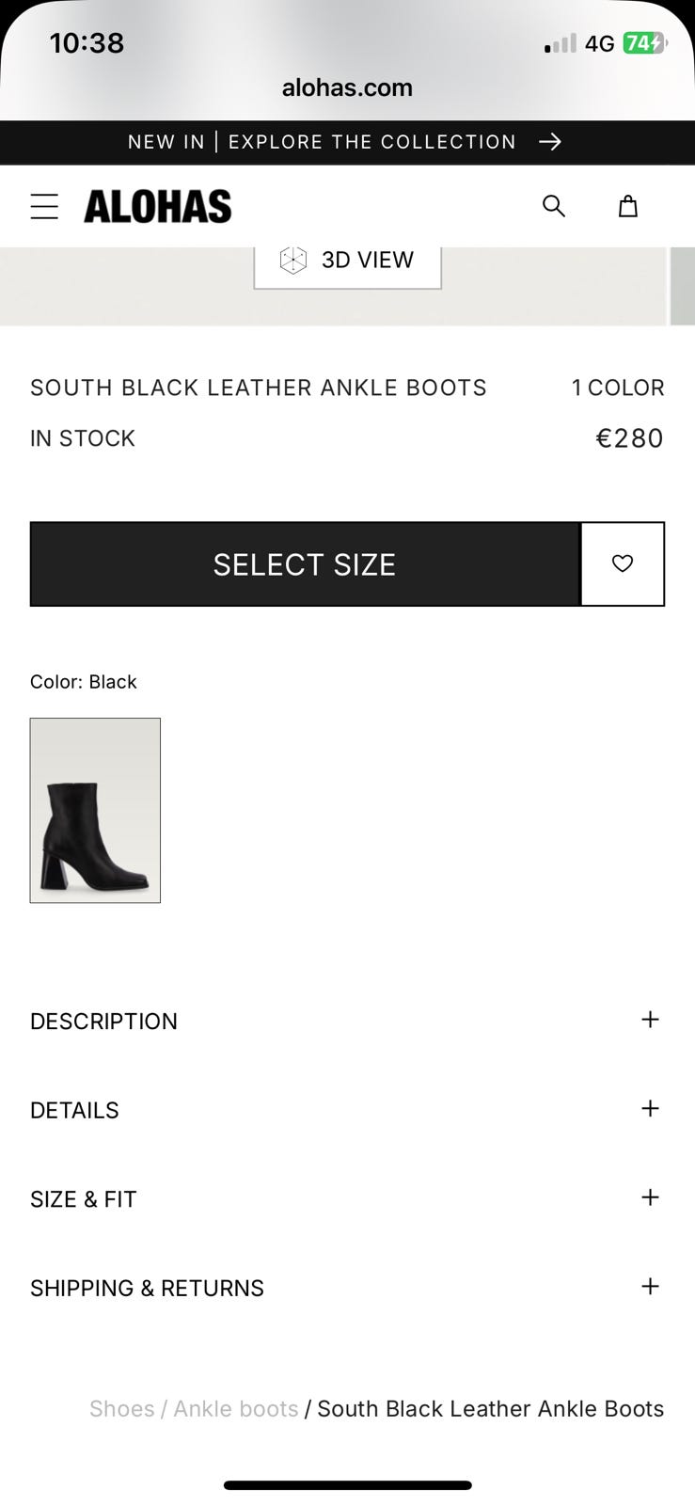Tap the alohas.com address bar

click(x=347, y=87)
